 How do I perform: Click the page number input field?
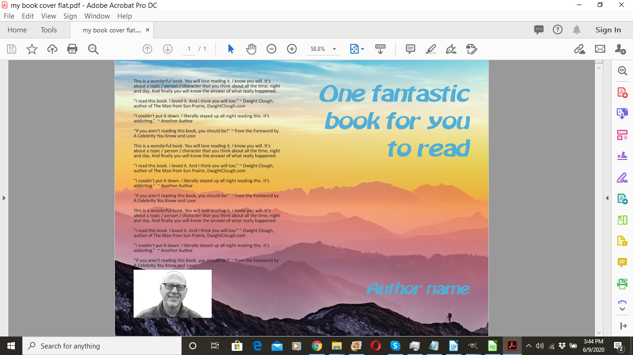click(189, 49)
